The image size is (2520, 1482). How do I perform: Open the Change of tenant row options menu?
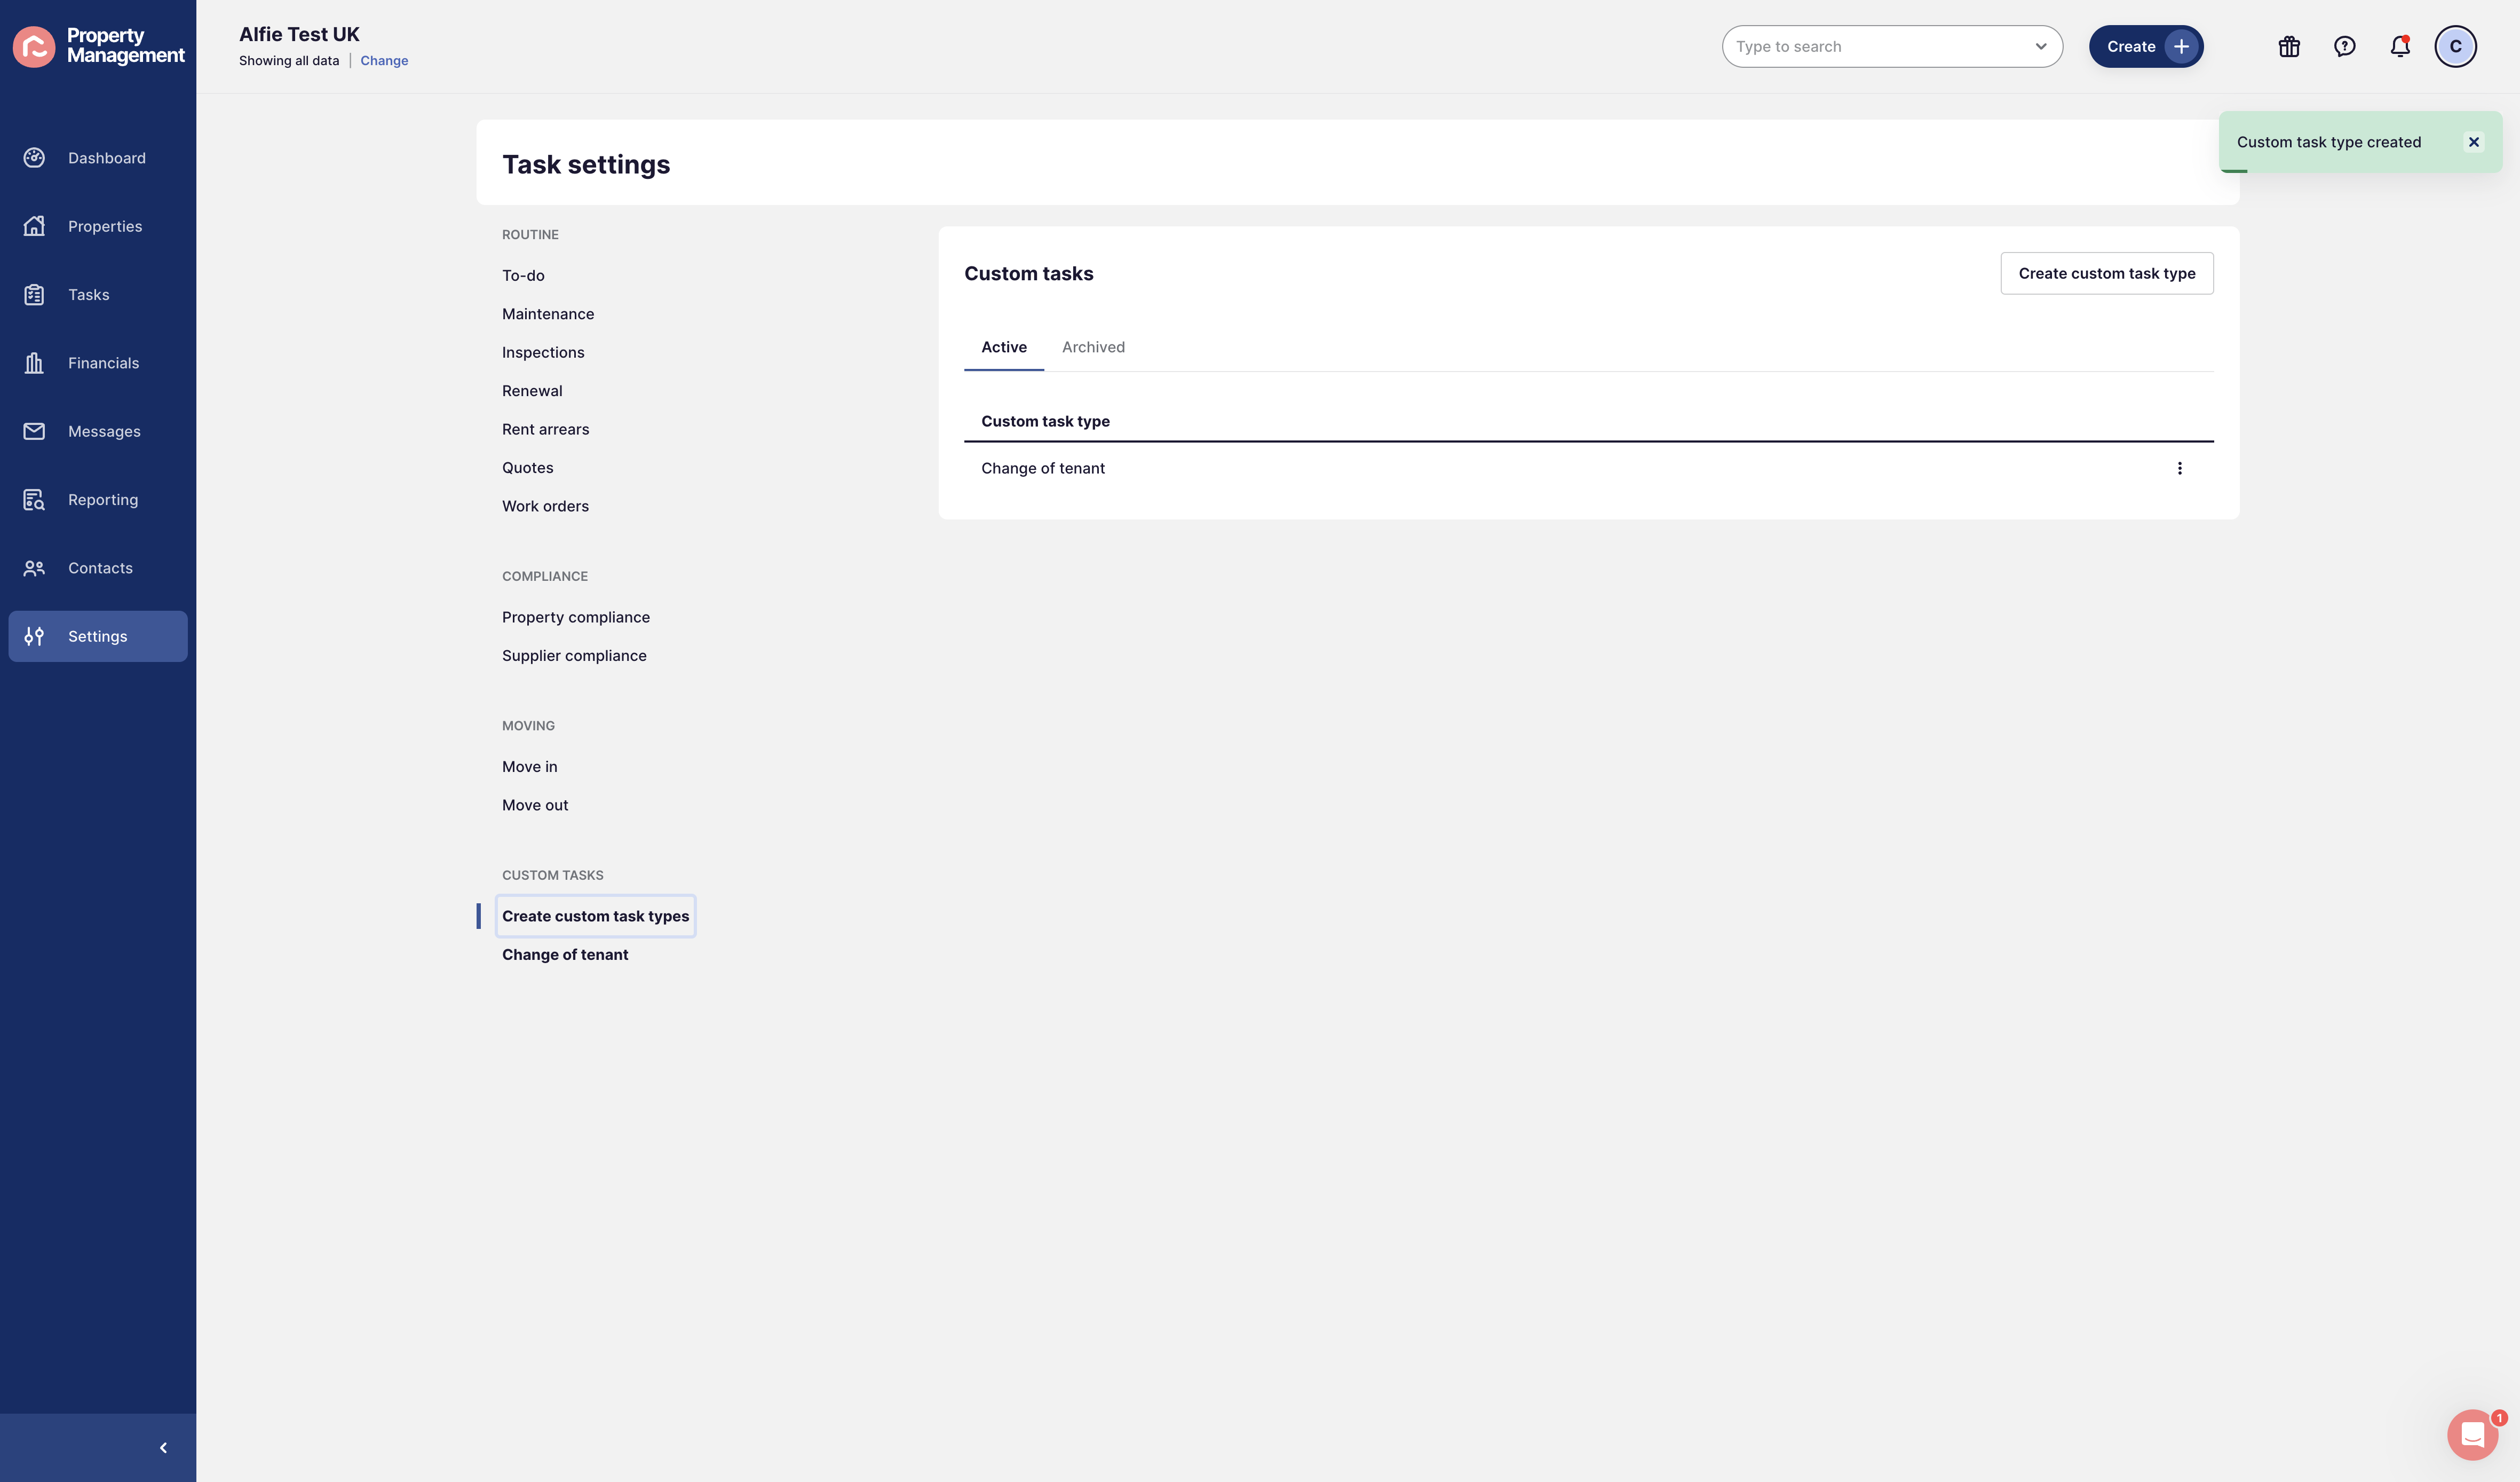point(2180,468)
